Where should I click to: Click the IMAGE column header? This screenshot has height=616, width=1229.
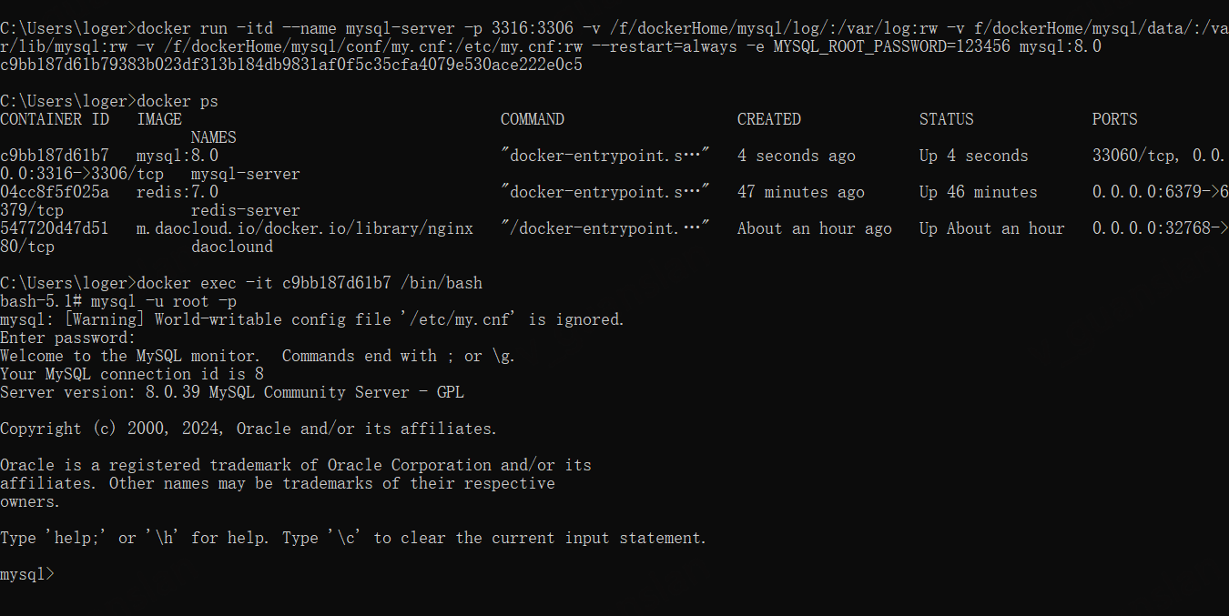click(x=159, y=119)
